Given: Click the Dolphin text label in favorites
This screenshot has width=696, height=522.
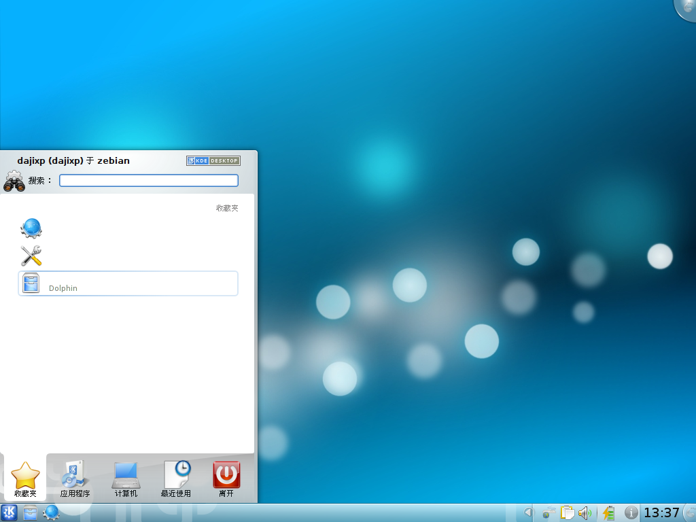Looking at the screenshot, I should (x=63, y=288).
